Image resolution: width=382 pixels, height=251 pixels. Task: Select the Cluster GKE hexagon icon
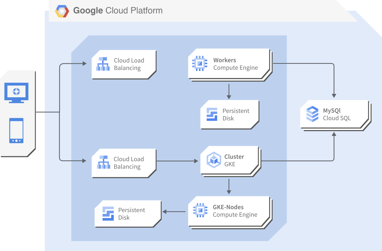(x=214, y=160)
